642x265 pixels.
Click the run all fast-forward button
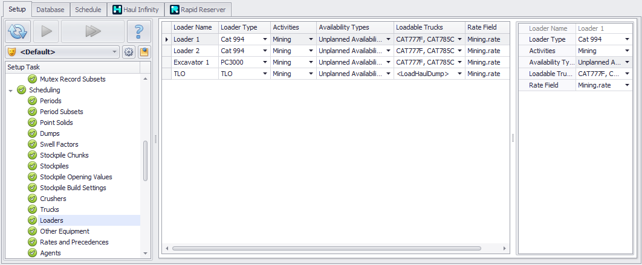click(x=92, y=31)
